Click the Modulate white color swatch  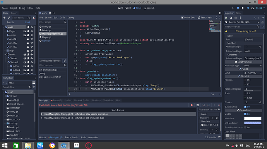pyautogui.click(x=253, y=119)
